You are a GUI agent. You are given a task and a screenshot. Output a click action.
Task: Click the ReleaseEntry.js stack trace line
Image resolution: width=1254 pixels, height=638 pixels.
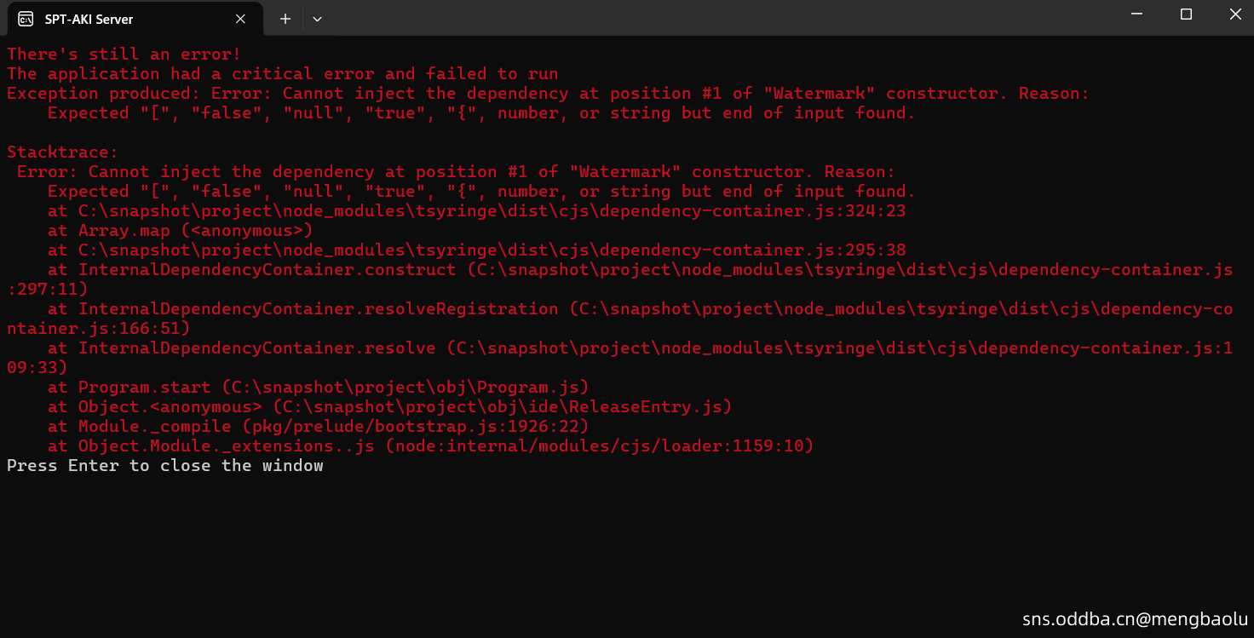[390, 406]
